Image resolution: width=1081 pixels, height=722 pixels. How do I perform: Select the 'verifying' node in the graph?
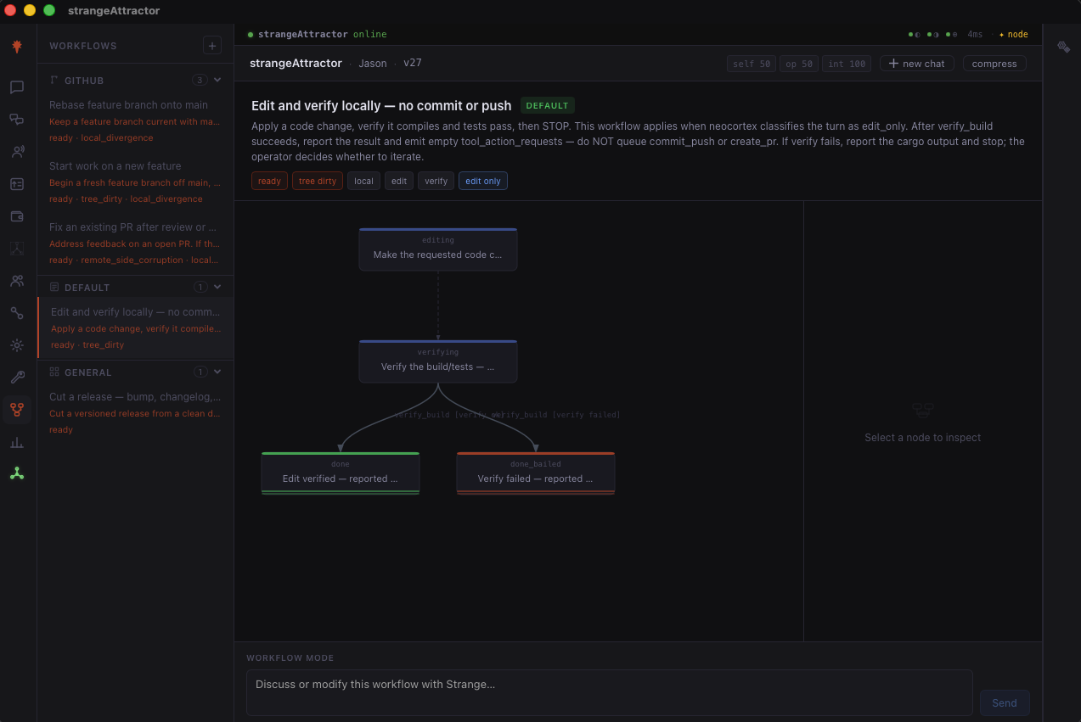point(438,361)
